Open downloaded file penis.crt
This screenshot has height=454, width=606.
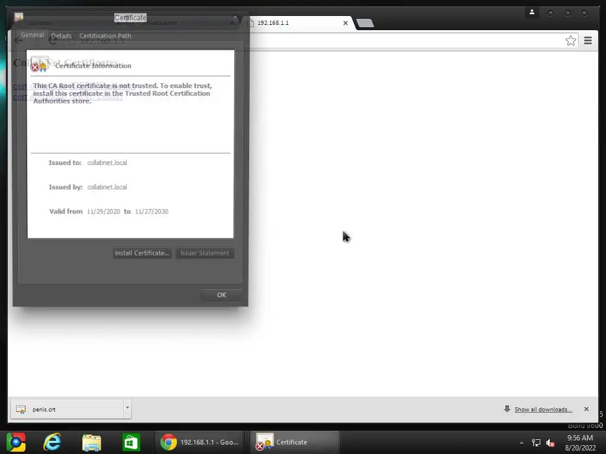point(66,409)
